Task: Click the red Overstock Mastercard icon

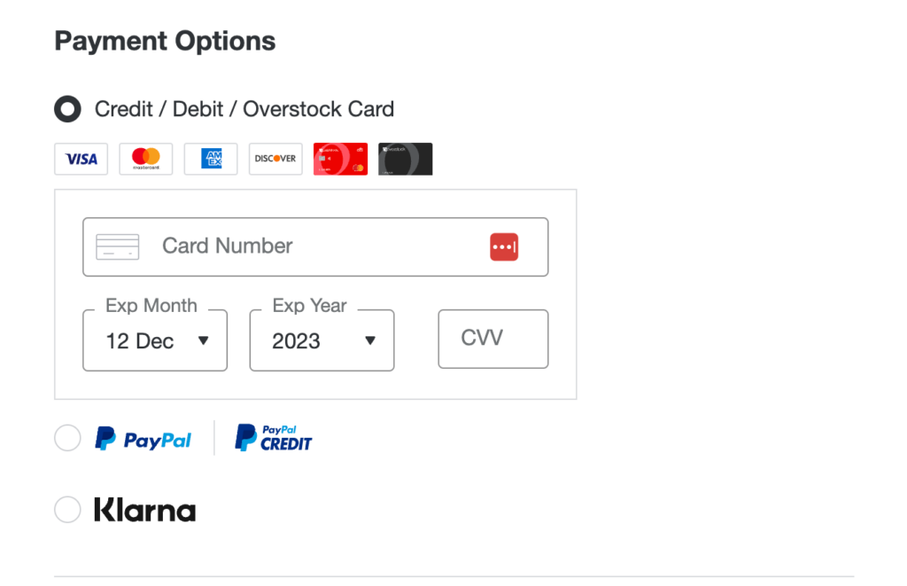Action: [340, 159]
